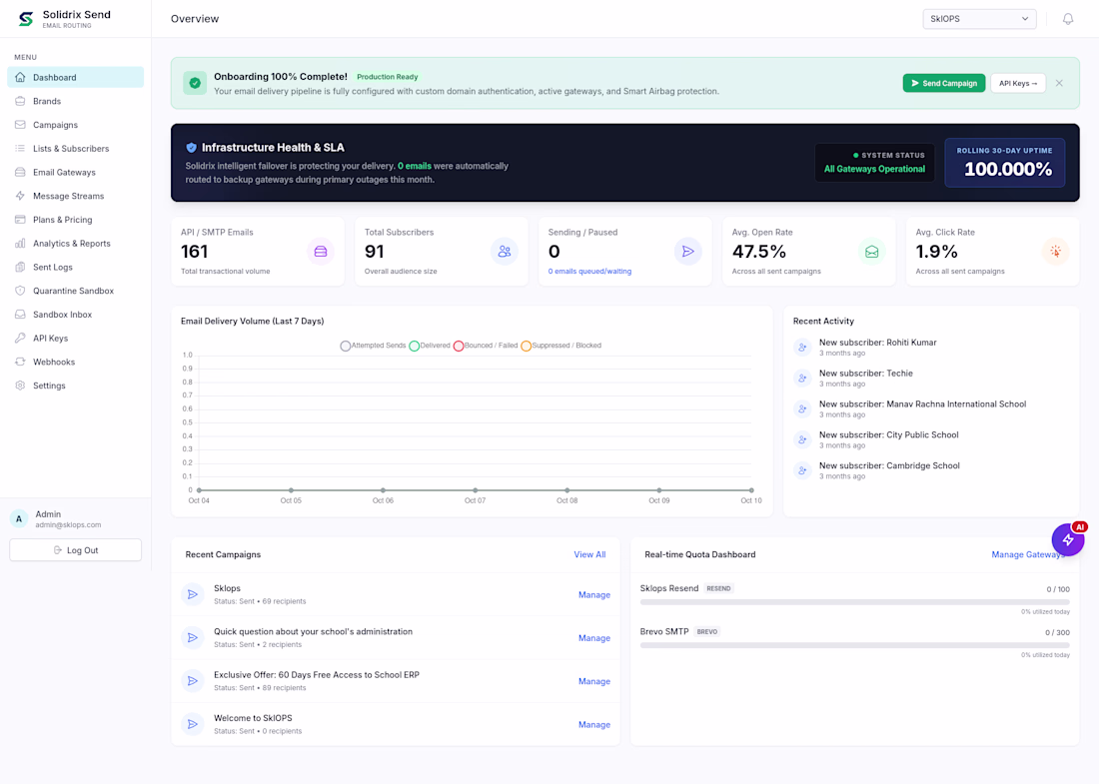This screenshot has height=784, width=1099.
Task: Click the green Send Campaign button
Action: [x=943, y=83]
